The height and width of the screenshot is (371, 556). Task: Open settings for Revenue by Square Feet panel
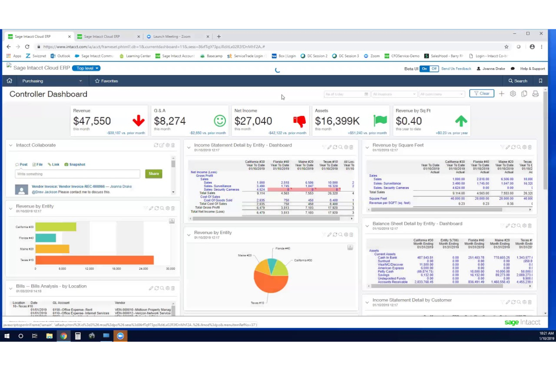tap(524, 147)
